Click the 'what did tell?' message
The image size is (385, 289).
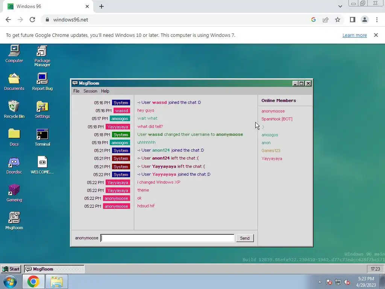coord(150,126)
